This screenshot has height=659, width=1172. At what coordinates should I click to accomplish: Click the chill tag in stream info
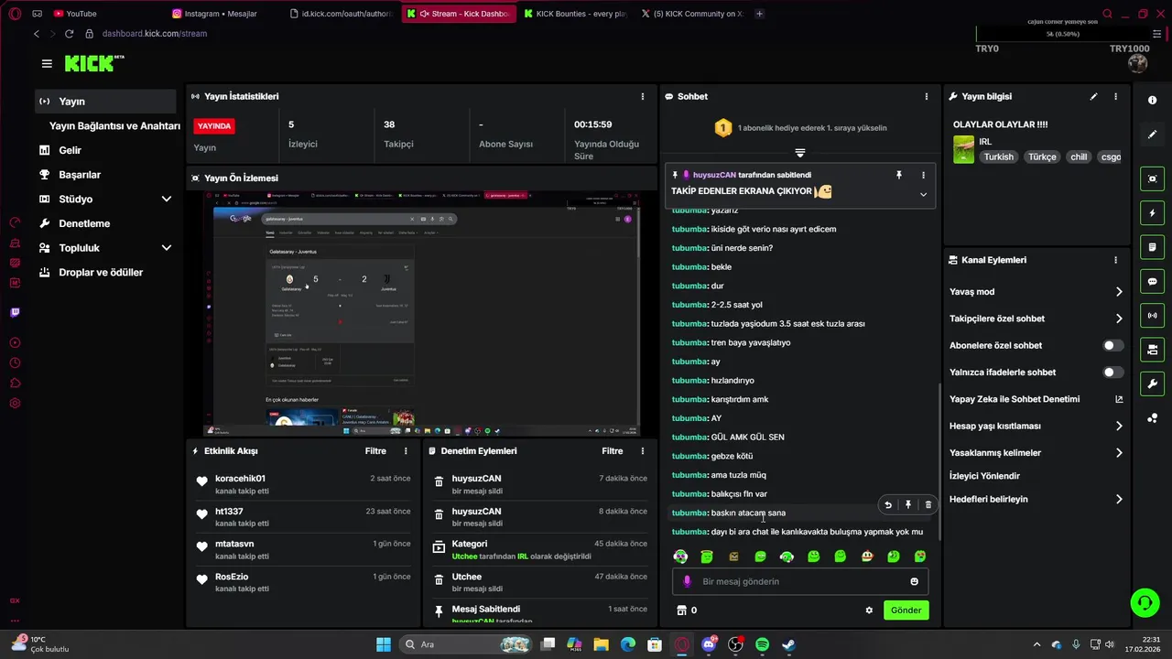click(1079, 157)
